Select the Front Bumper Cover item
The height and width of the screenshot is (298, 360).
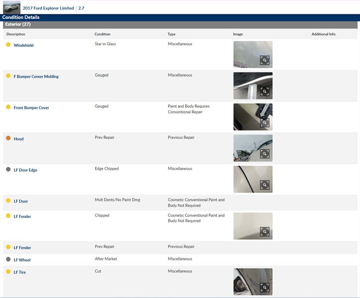coord(31,108)
